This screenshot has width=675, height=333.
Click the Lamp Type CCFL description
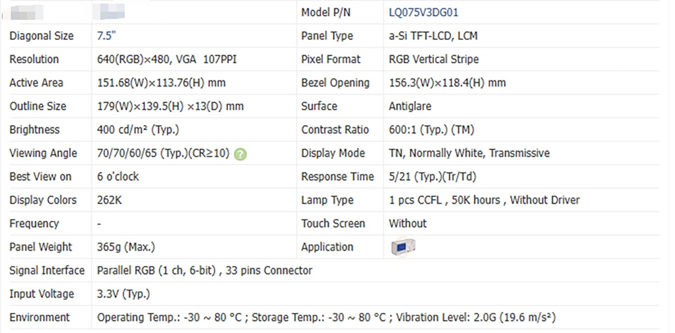click(x=484, y=200)
